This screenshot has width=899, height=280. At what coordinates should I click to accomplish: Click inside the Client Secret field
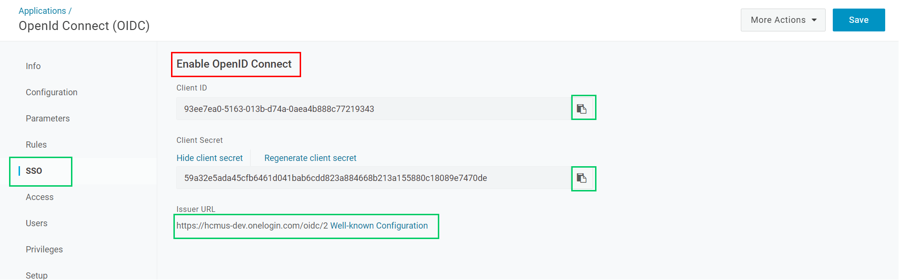(x=374, y=178)
